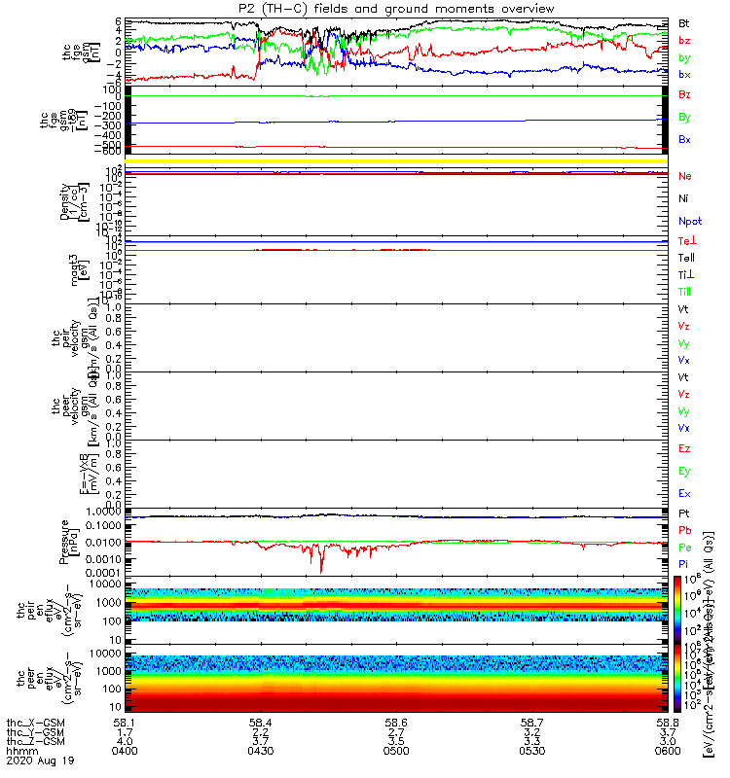Select red 'Vz' legend of the peir velocity panel
This screenshot has width=730, height=778.
coord(684,326)
